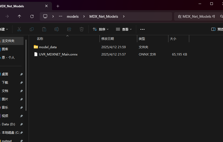Open the new tab plus button
Viewport: 223px width, 142px height.
[x=58, y=6]
